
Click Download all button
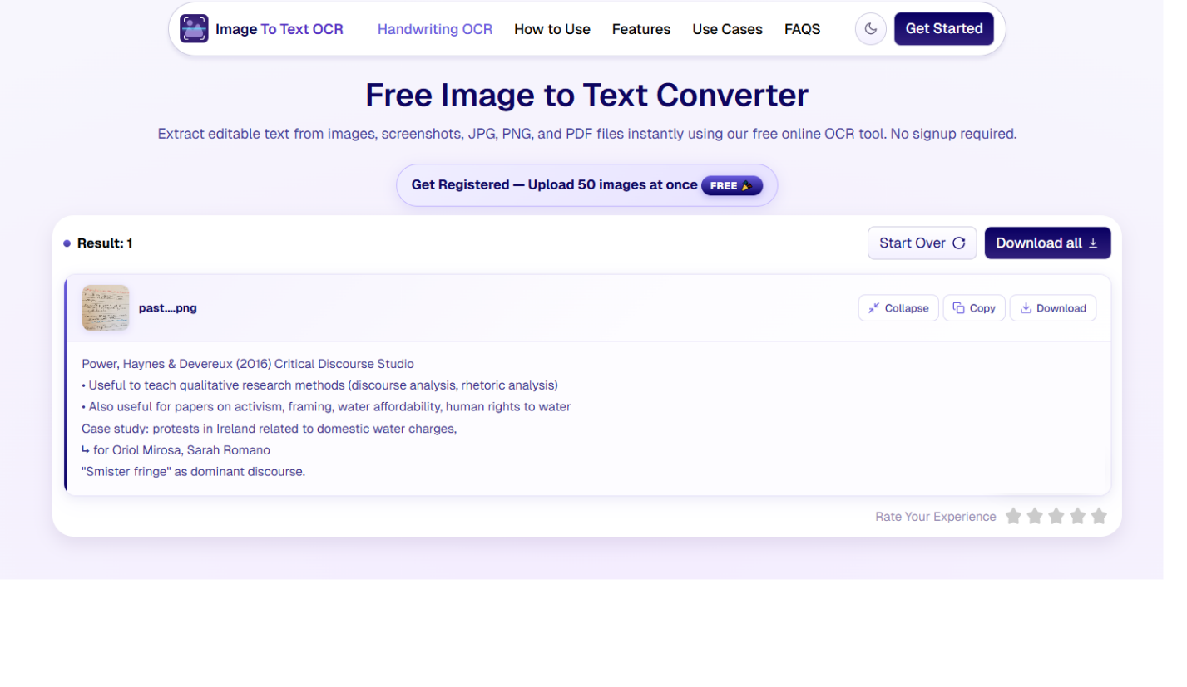(1047, 243)
